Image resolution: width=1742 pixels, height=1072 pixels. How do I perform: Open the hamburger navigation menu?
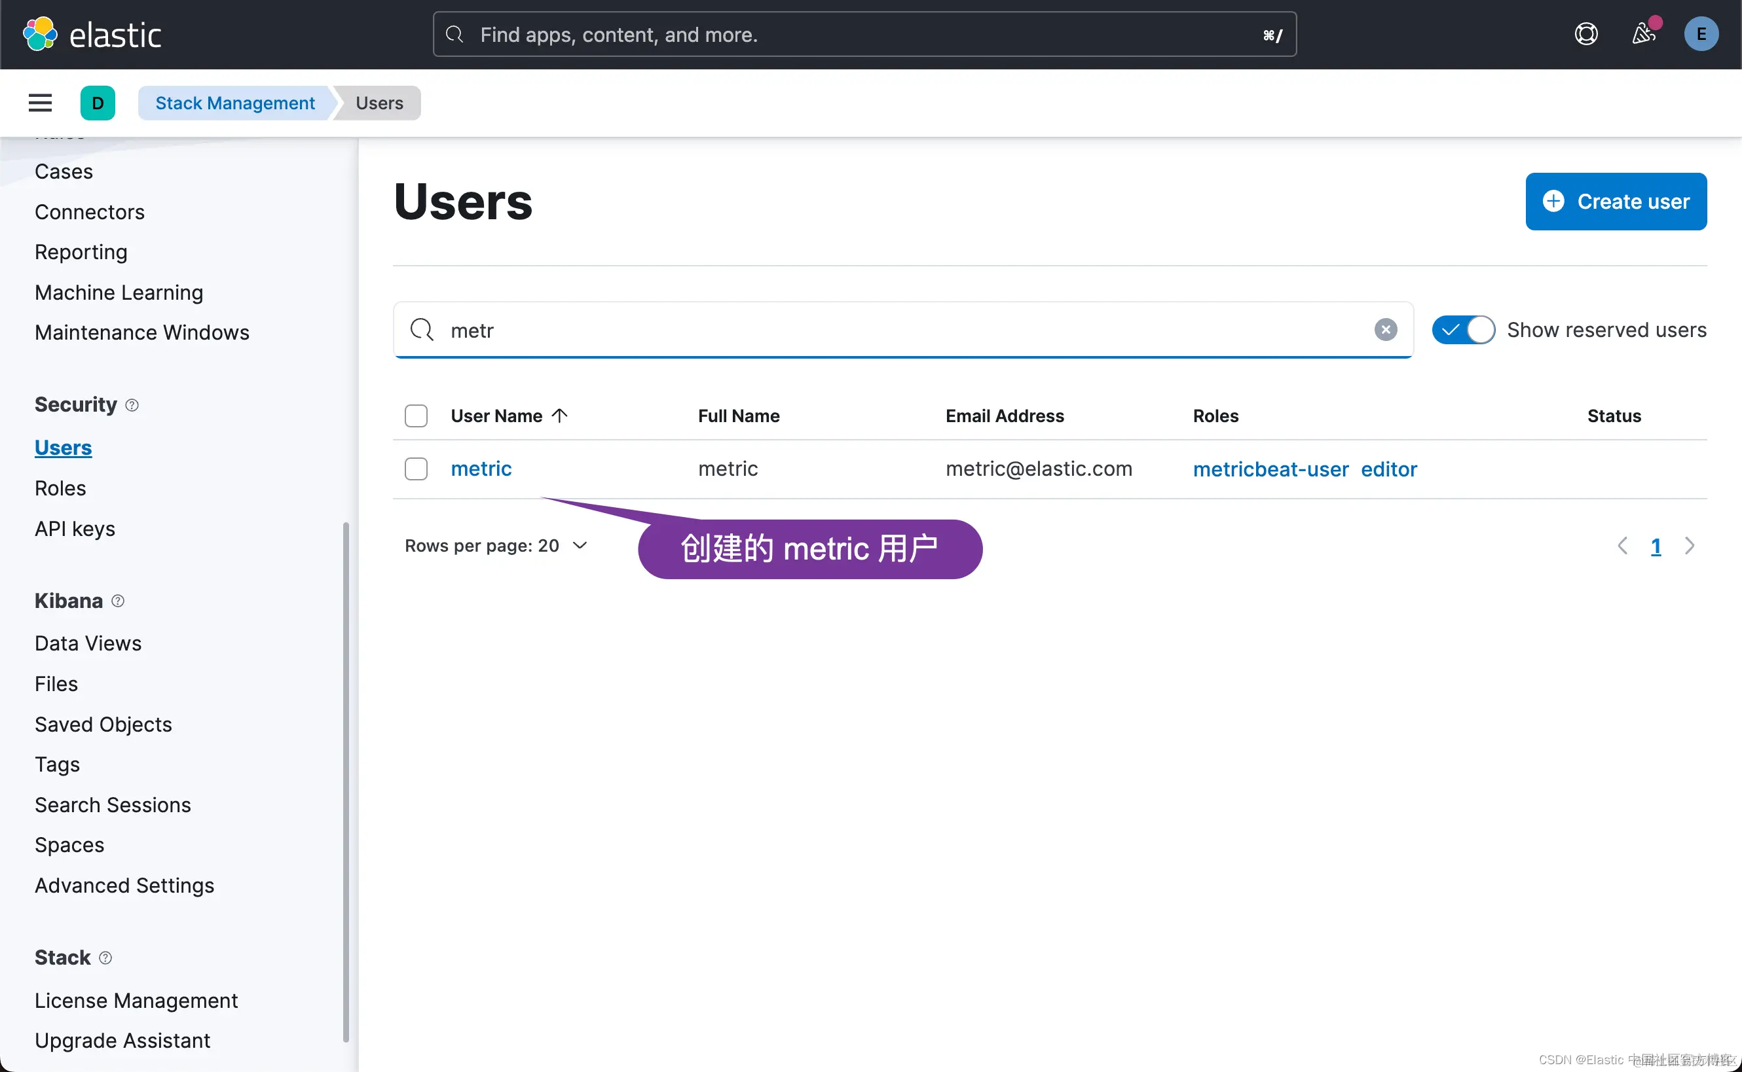coord(40,103)
